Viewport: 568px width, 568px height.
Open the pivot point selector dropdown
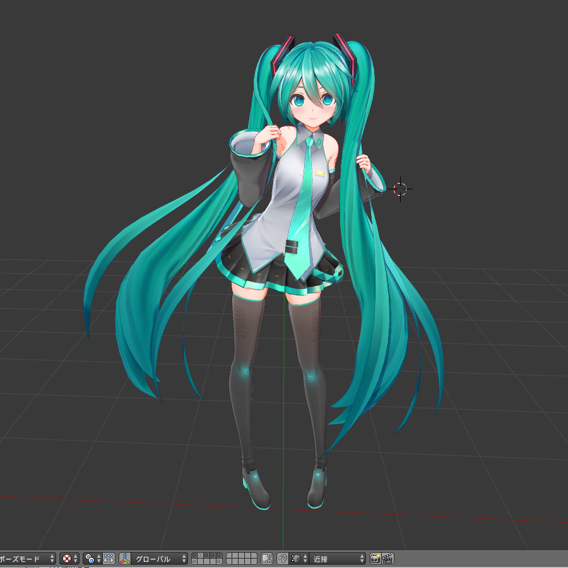point(92,559)
